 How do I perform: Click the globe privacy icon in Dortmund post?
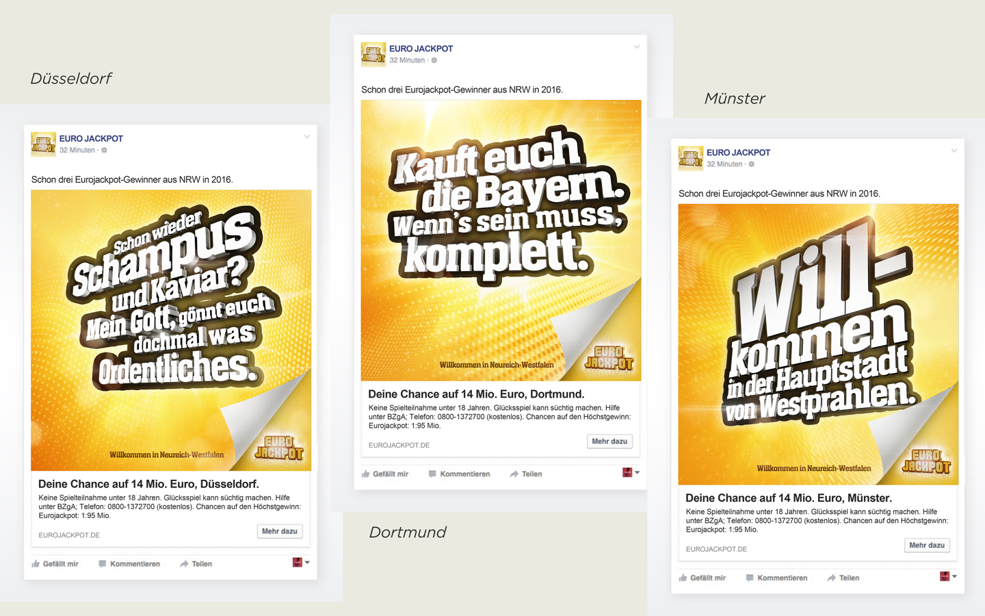pyautogui.click(x=434, y=60)
